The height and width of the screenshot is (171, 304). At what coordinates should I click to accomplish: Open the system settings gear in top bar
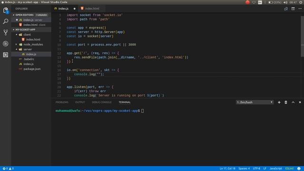[301, 2]
